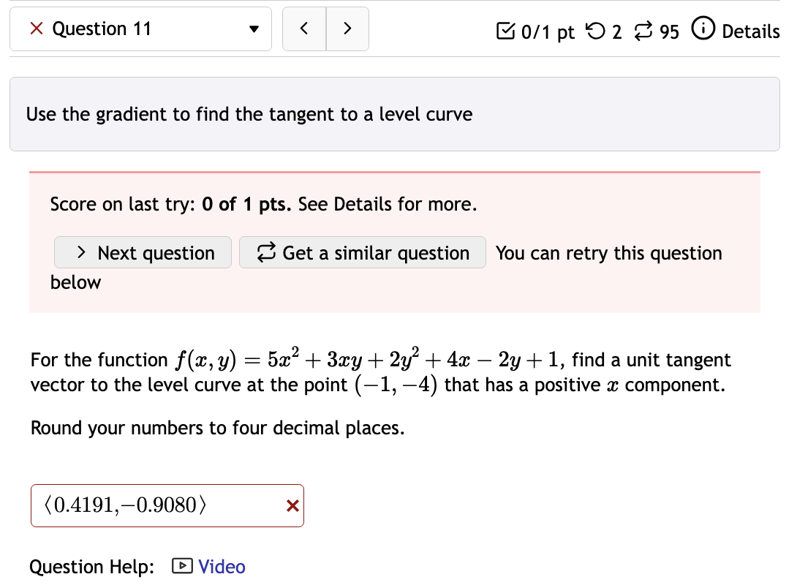Click the left chevron for previous question
This screenshot has width=797, height=585.
click(x=304, y=28)
